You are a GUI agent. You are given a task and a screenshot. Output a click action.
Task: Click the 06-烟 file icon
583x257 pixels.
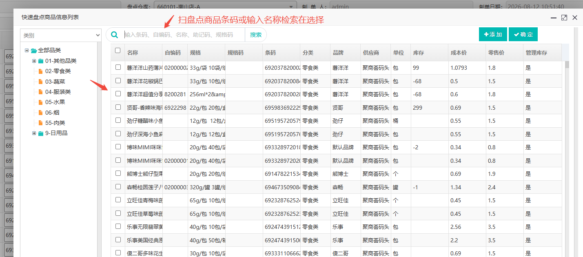click(41, 113)
